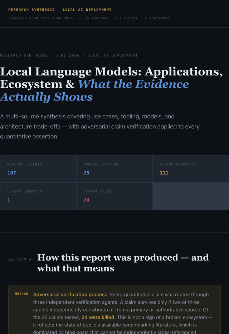Click the red value '24' under Claims Killed

coord(86,200)
